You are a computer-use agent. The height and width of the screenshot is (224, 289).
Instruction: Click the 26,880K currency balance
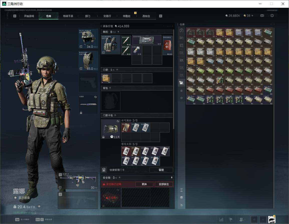coord(233,16)
